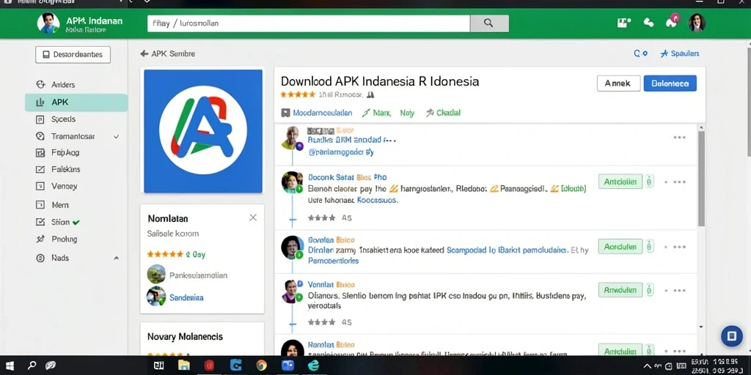Click counter badge on Sovelan review

650,247
